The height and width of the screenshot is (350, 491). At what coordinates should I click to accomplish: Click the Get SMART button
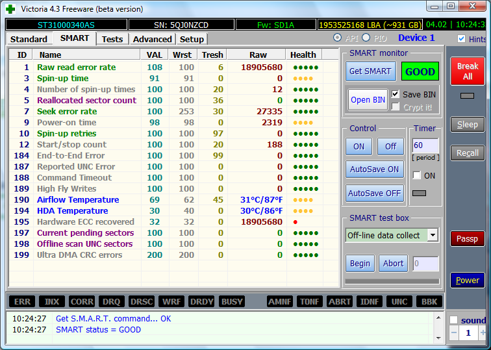pos(370,71)
